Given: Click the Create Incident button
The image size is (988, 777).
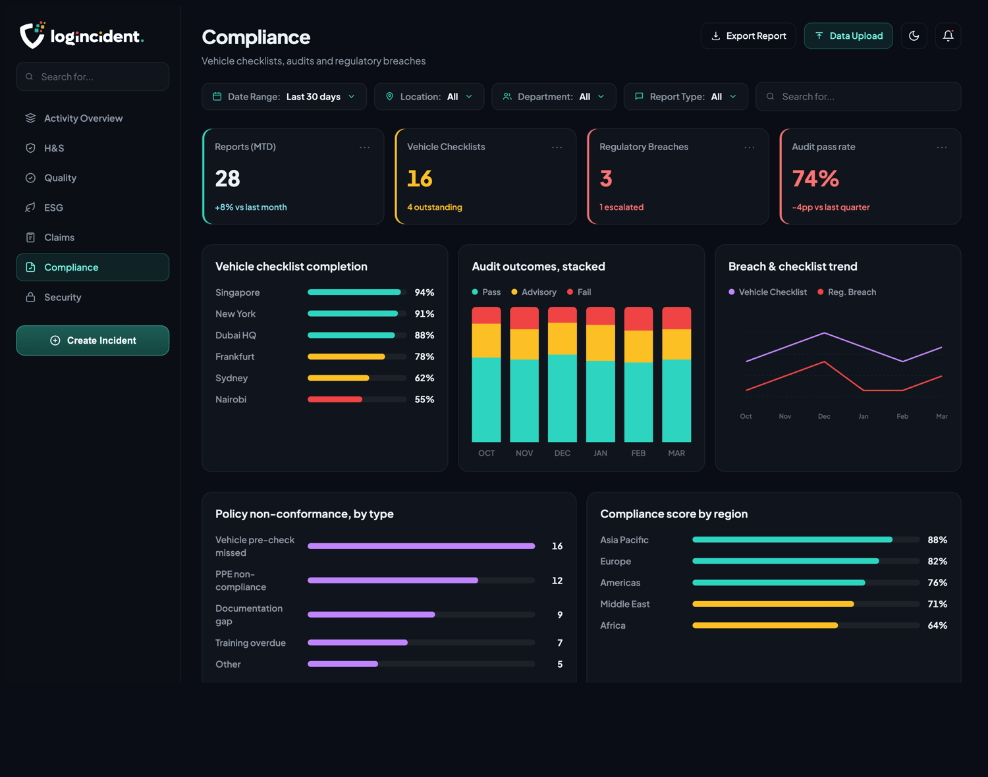Looking at the screenshot, I should click(92, 340).
